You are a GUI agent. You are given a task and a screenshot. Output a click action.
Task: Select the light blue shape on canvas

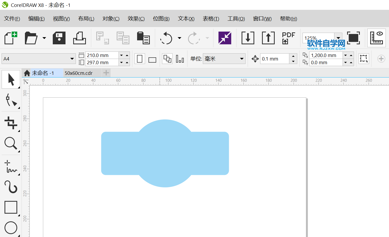point(165,153)
